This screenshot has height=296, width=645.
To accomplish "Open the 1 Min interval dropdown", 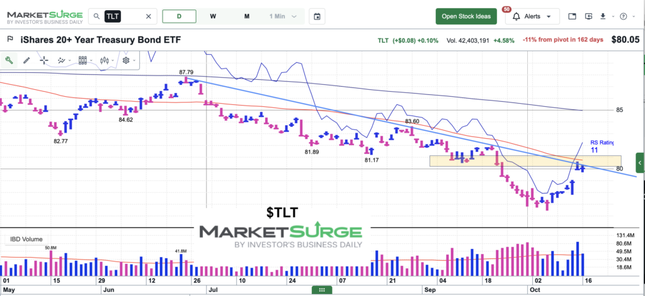I will tap(283, 16).
